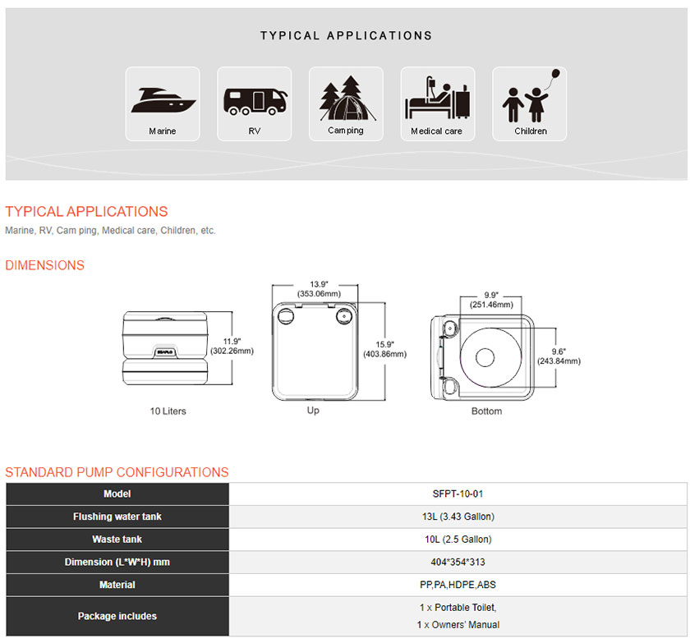Select the 1 x Portable Toilet text
This screenshot has height=643, width=690.
(458, 608)
